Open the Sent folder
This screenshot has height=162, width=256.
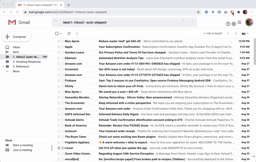point(16,52)
